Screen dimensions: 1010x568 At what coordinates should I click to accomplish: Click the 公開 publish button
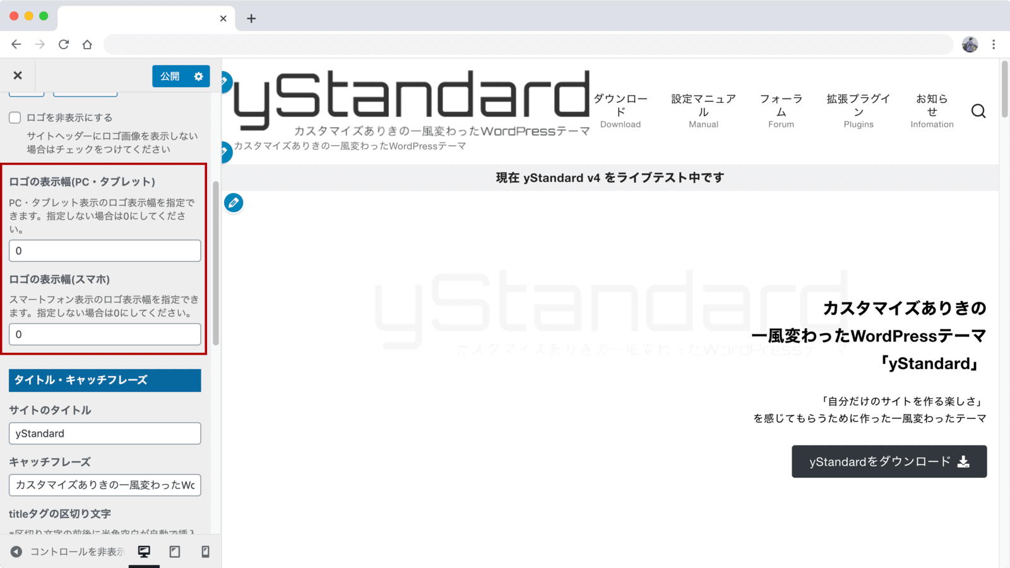point(170,76)
